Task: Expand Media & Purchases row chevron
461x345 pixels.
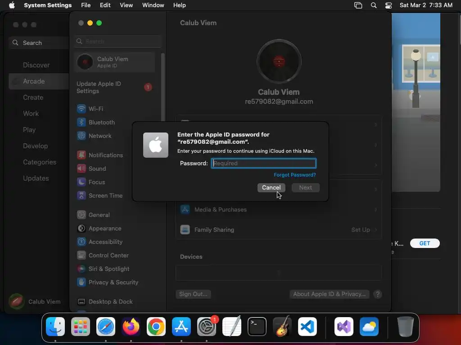Action: pos(376,209)
